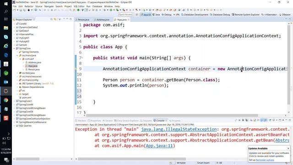Viewport: 293px width, 165px height.
Task: Switch to the DBeaver perspective
Action: tap(285, 14)
